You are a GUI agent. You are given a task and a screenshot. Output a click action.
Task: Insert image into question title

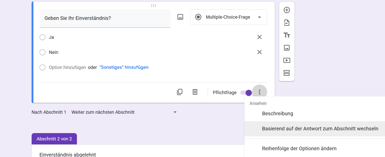(x=180, y=17)
